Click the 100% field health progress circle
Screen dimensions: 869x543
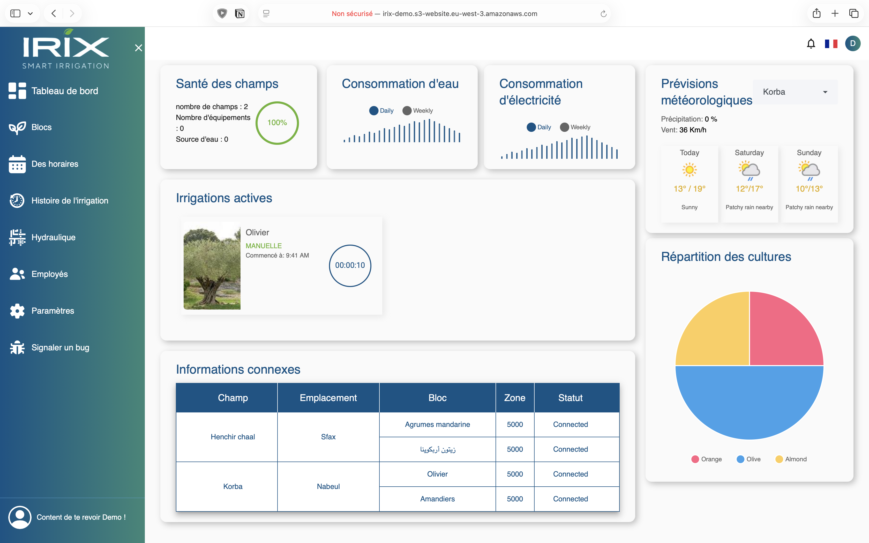click(277, 123)
